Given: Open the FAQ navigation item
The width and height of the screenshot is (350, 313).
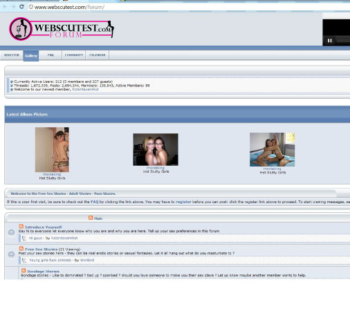Looking at the screenshot, I should click(50, 55).
